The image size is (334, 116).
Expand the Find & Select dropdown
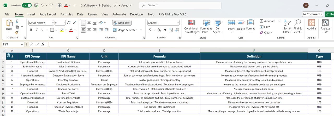pyautogui.click(x=298, y=26)
